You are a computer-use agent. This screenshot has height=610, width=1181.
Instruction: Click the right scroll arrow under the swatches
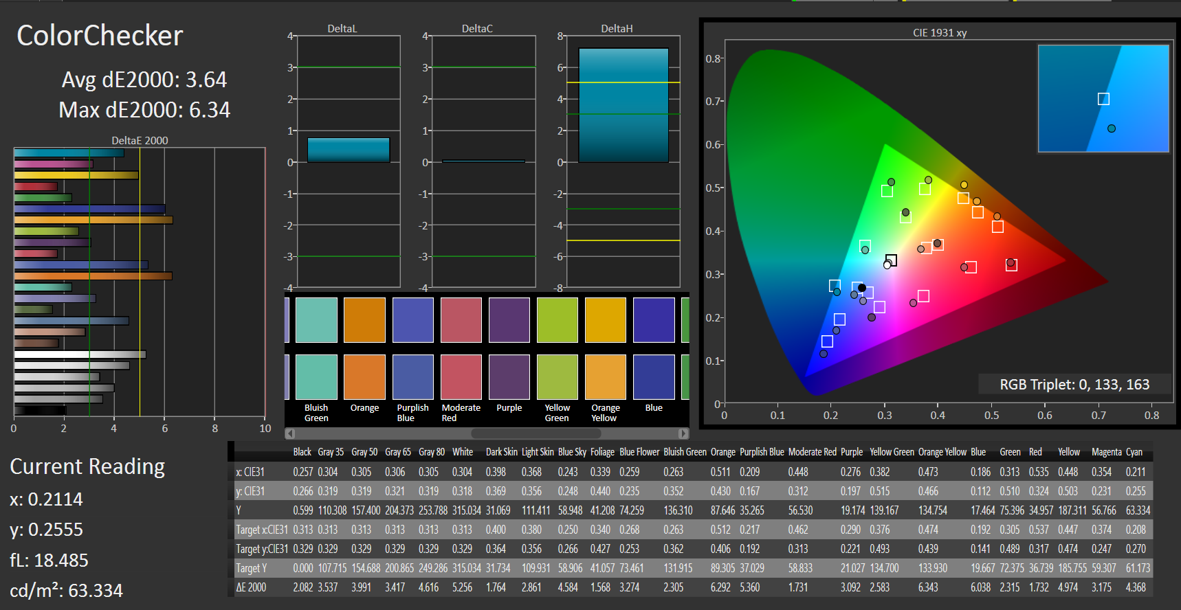(683, 433)
